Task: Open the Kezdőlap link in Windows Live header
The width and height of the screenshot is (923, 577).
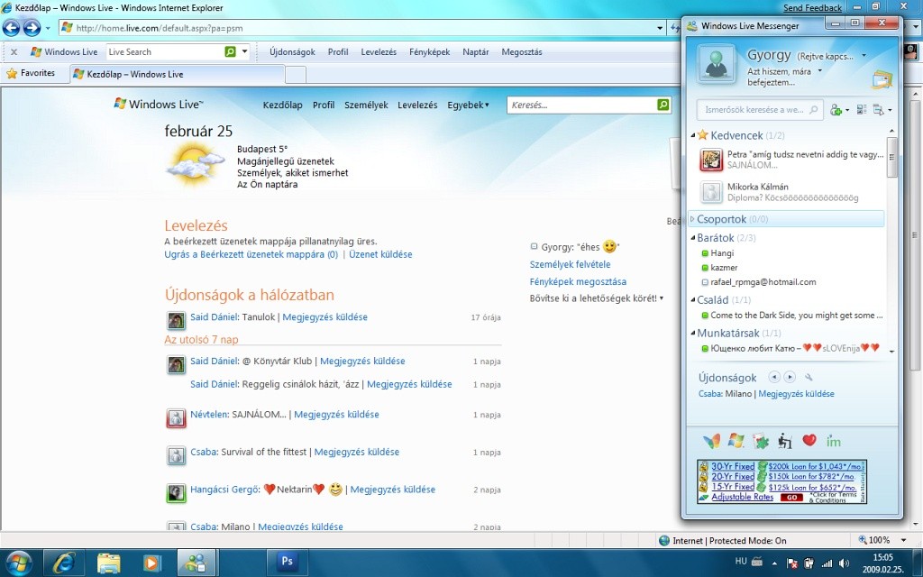Action: coord(282,105)
